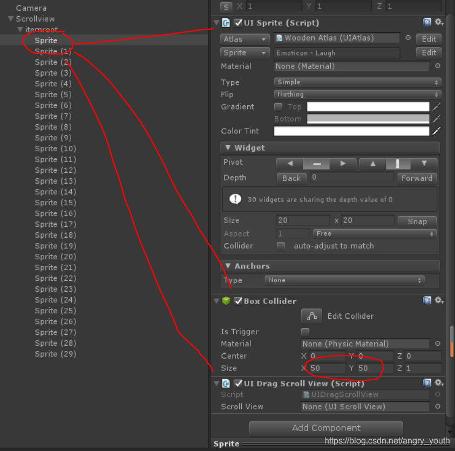Pick gradient Bottom color with eyedropper
This screenshot has width=455, height=451.
[437, 119]
